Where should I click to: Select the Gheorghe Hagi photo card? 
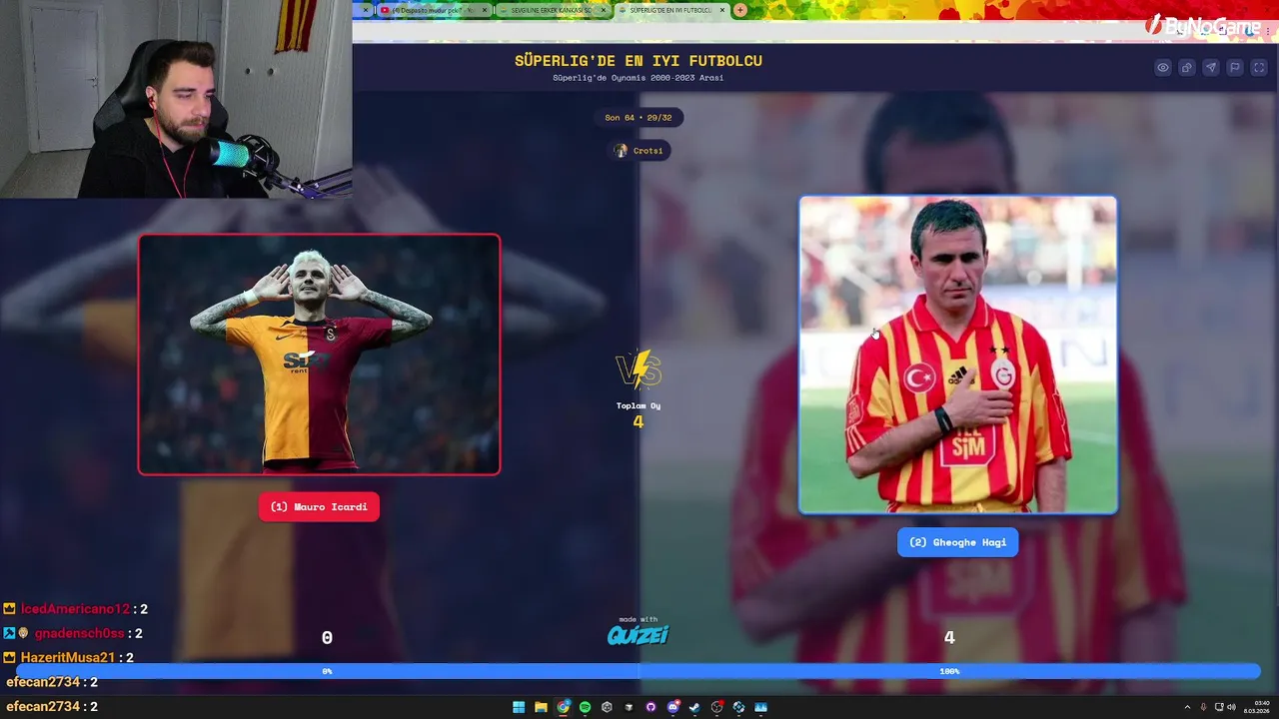(x=957, y=355)
